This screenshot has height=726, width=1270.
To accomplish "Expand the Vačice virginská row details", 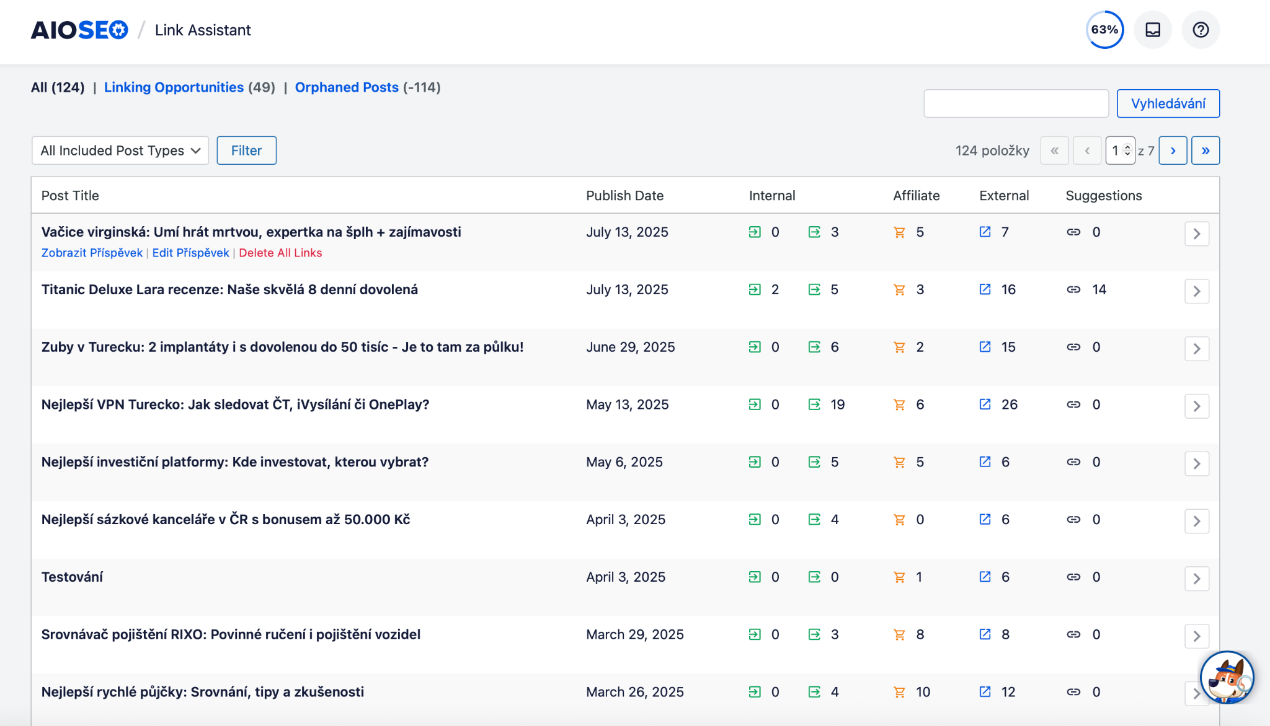I will click(x=1197, y=234).
